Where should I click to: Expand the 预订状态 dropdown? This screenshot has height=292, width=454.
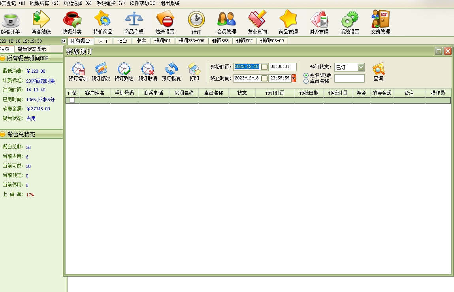click(361, 67)
